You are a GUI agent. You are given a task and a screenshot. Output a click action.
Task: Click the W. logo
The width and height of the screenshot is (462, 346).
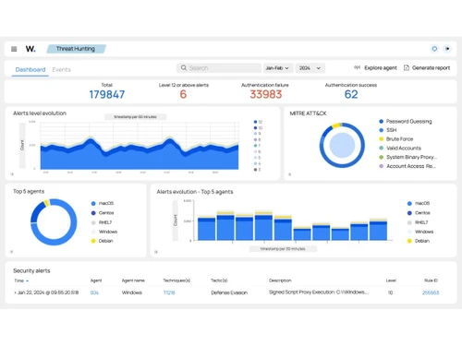click(x=30, y=49)
